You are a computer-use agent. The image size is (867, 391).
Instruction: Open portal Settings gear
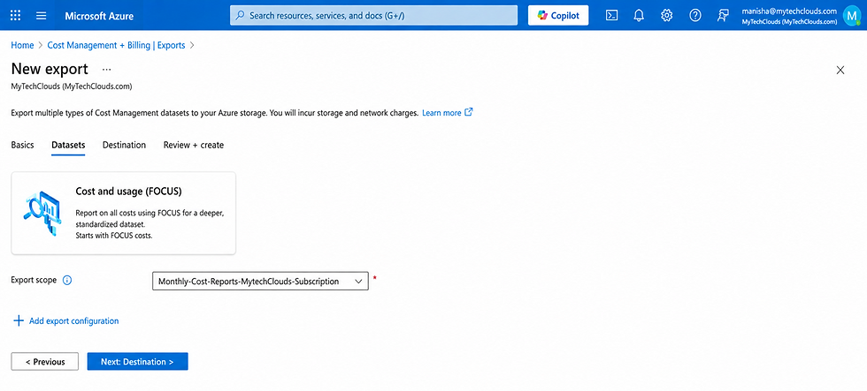667,15
